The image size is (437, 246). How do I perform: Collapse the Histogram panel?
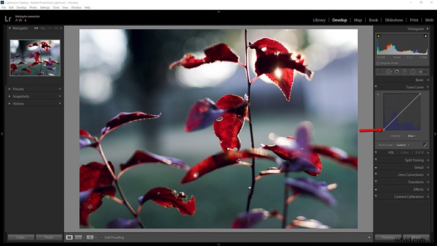pos(427,29)
